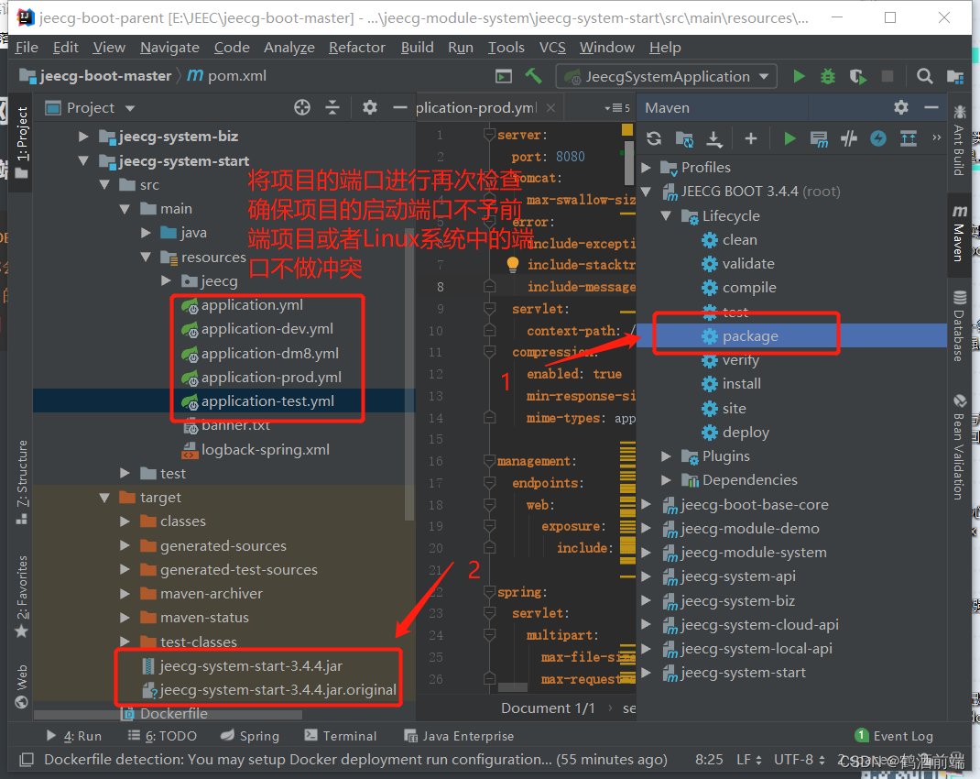Open the Project view selector dropdown
The width and height of the screenshot is (980, 779).
pyautogui.click(x=130, y=108)
